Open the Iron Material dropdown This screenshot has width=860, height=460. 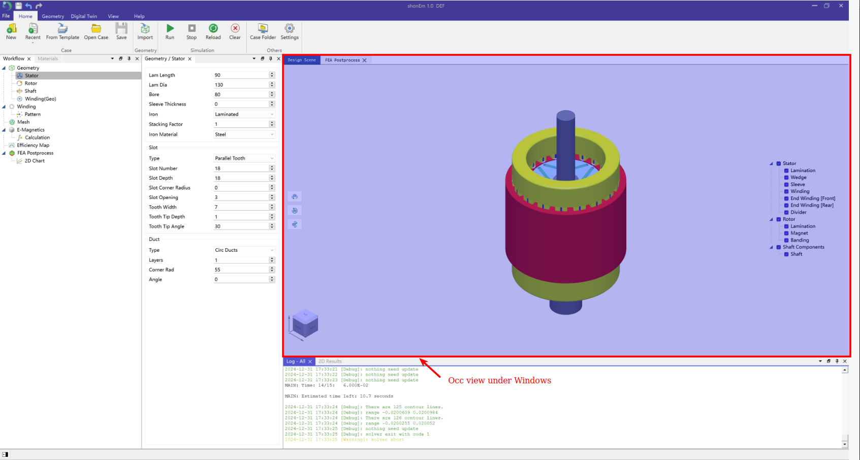(x=244, y=135)
